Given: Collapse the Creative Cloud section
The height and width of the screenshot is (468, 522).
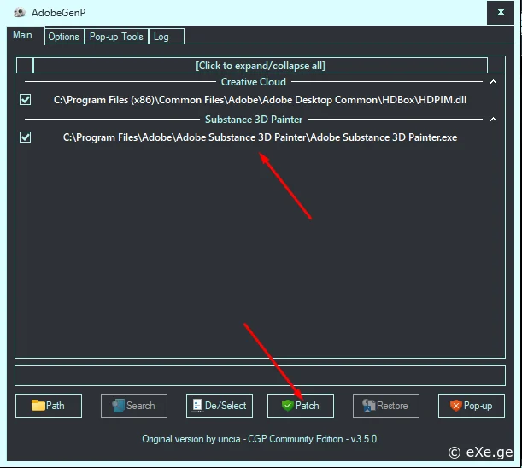Looking at the screenshot, I should tap(493, 82).
